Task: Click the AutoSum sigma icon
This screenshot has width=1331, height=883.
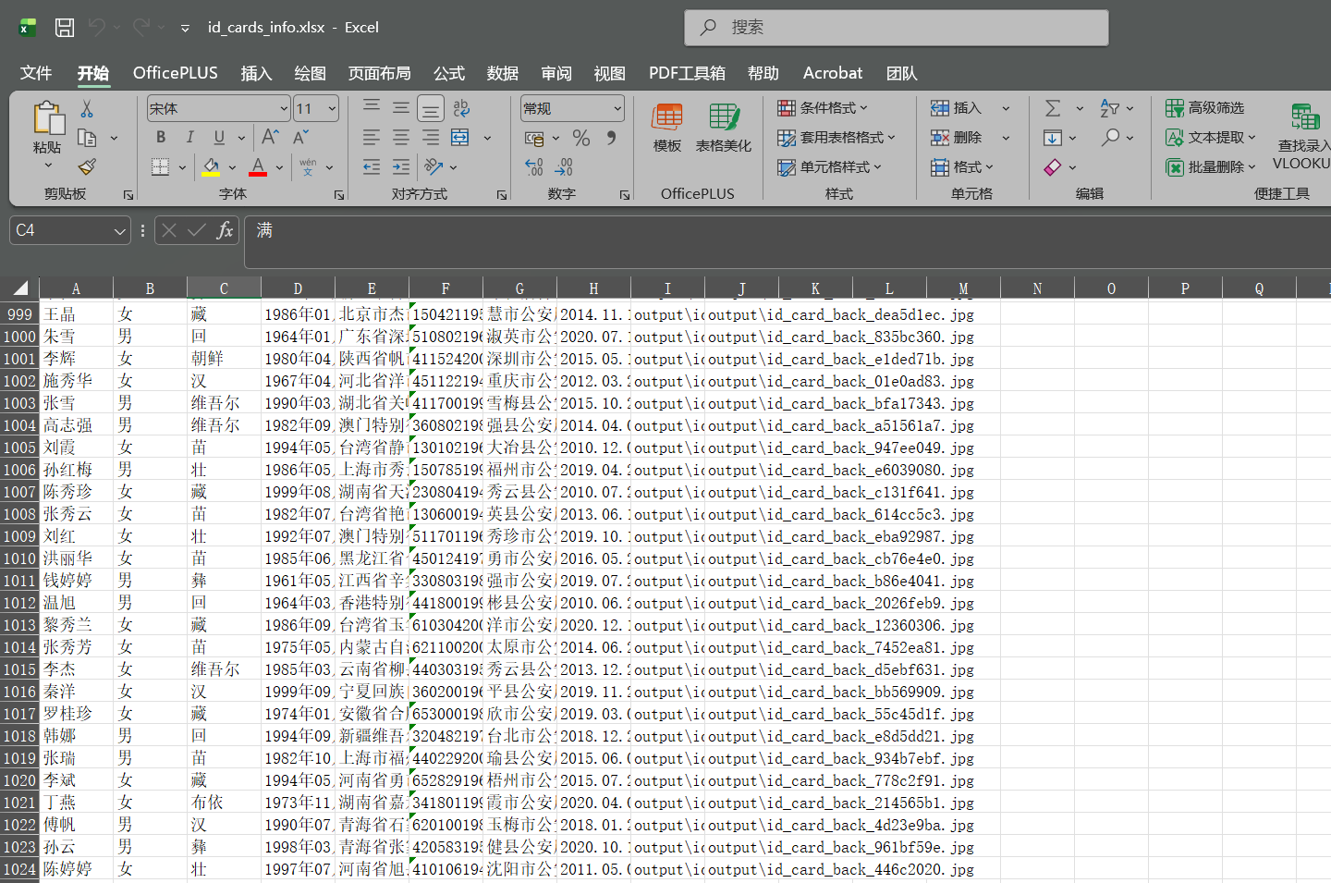Action: coord(1053,108)
